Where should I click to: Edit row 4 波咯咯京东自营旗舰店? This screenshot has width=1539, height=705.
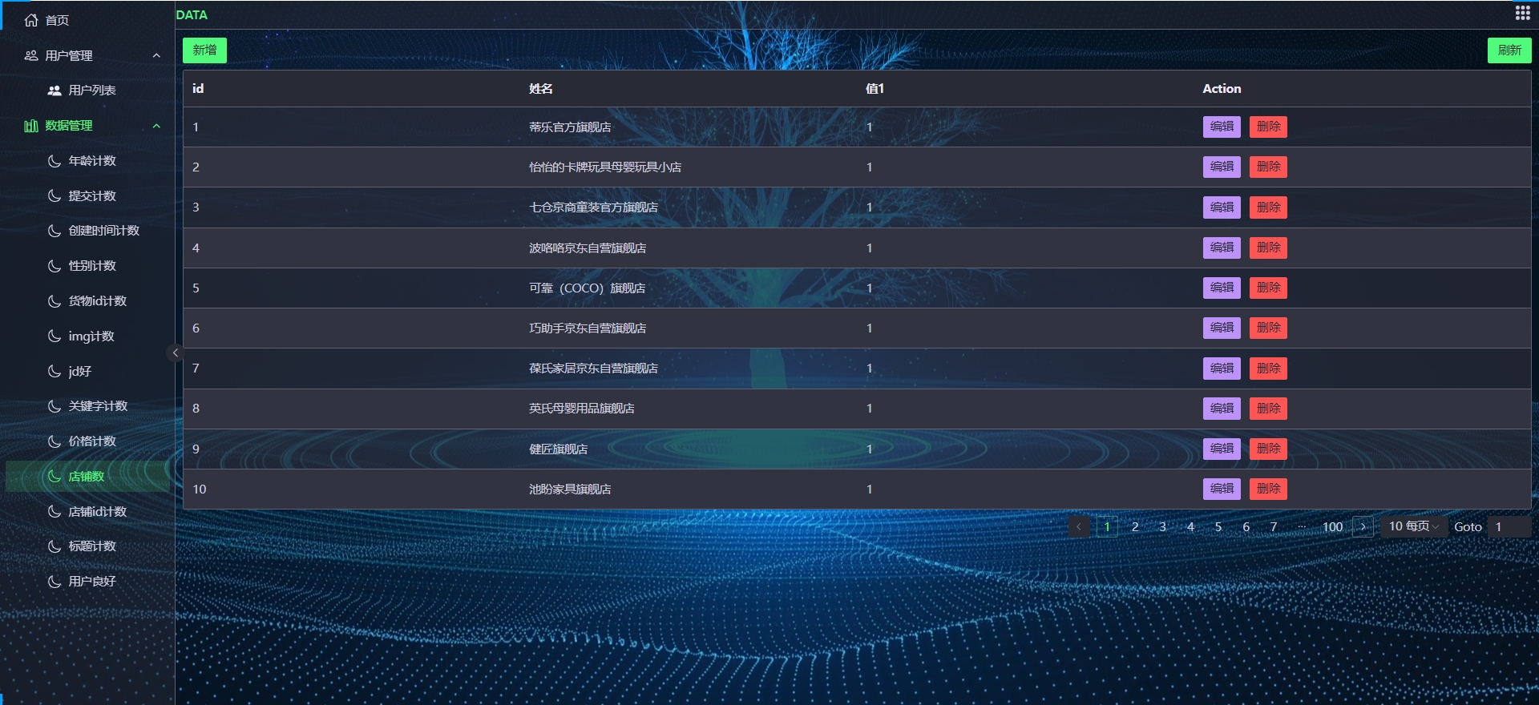(x=1222, y=248)
